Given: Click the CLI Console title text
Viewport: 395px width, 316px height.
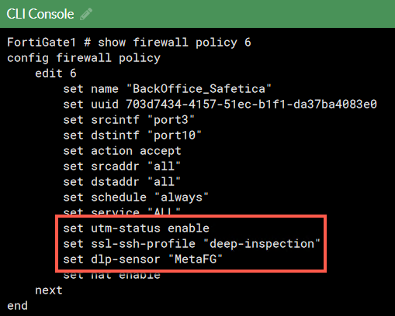Looking at the screenshot, I should pos(40,14).
